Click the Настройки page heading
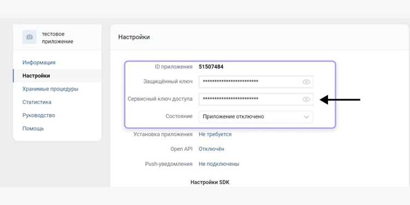 [134, 37]
